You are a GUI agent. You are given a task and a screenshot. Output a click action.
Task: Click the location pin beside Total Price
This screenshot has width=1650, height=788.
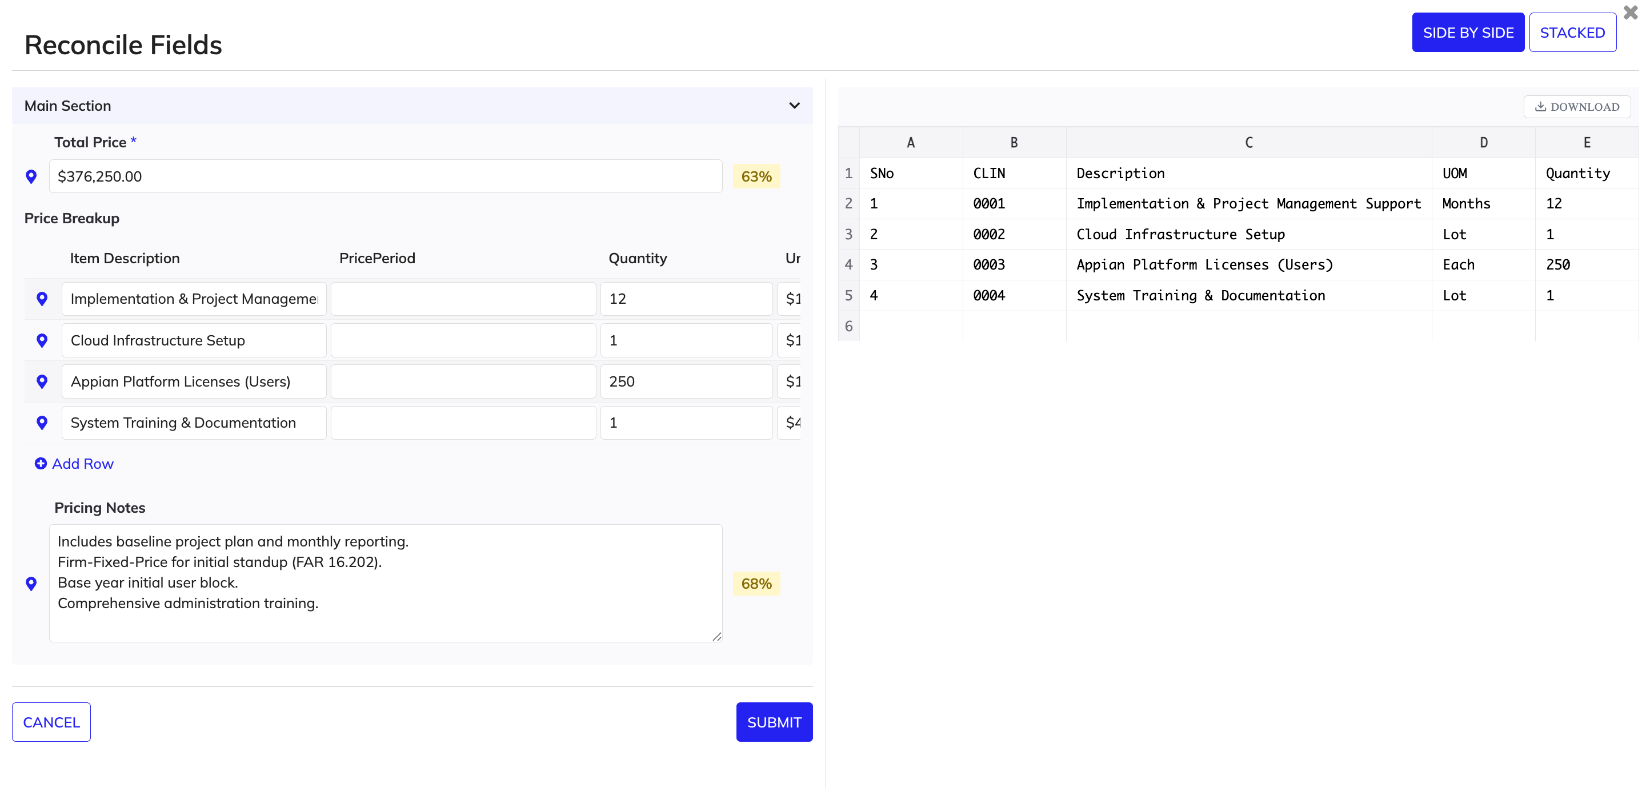click(31, 176)
